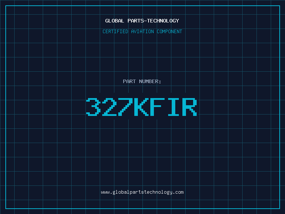Click the 'GLOBAL PARTS-TECHNOLOGY' heading
The height and width of the screenshot is (214, 285).
tap(142, 21)
